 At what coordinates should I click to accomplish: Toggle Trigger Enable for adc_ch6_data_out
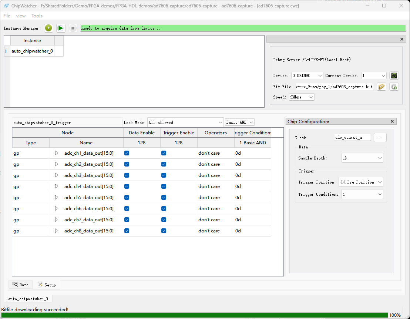pos(164,208)
